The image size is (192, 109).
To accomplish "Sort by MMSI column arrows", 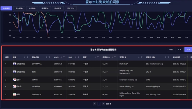I will coord(61,57).
